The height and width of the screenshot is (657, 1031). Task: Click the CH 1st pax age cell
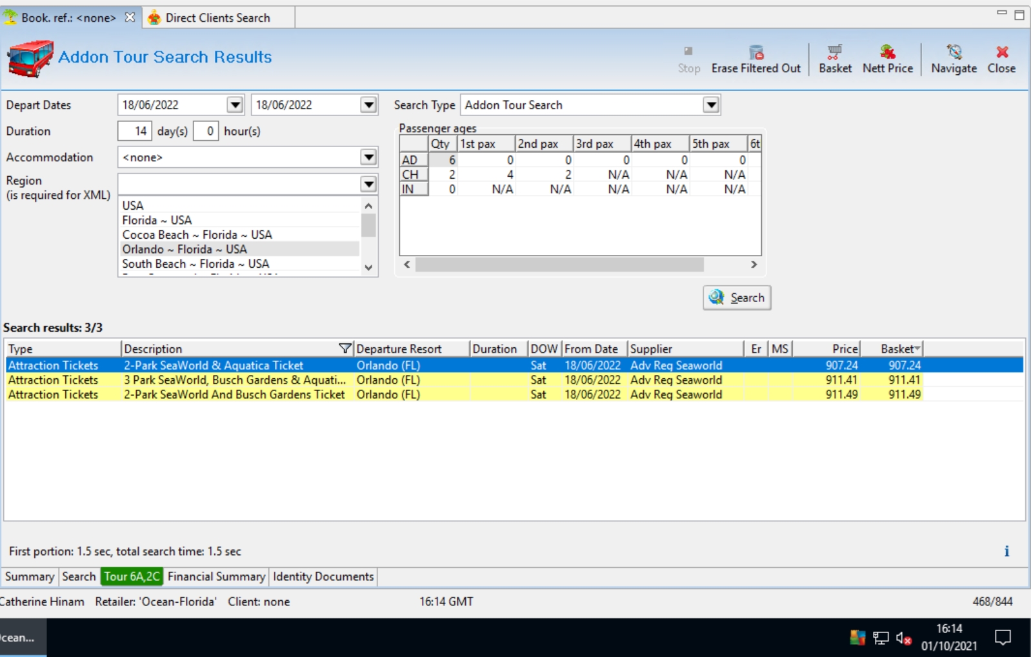pos(487,174)
